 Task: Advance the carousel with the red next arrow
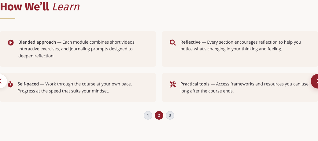click(315, 81)
